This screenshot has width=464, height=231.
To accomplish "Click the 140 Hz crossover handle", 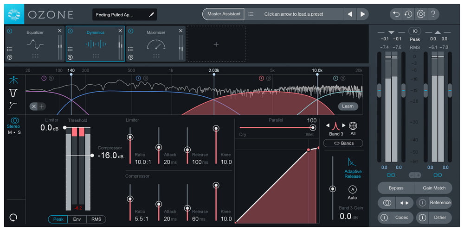I will click(71, 75).
